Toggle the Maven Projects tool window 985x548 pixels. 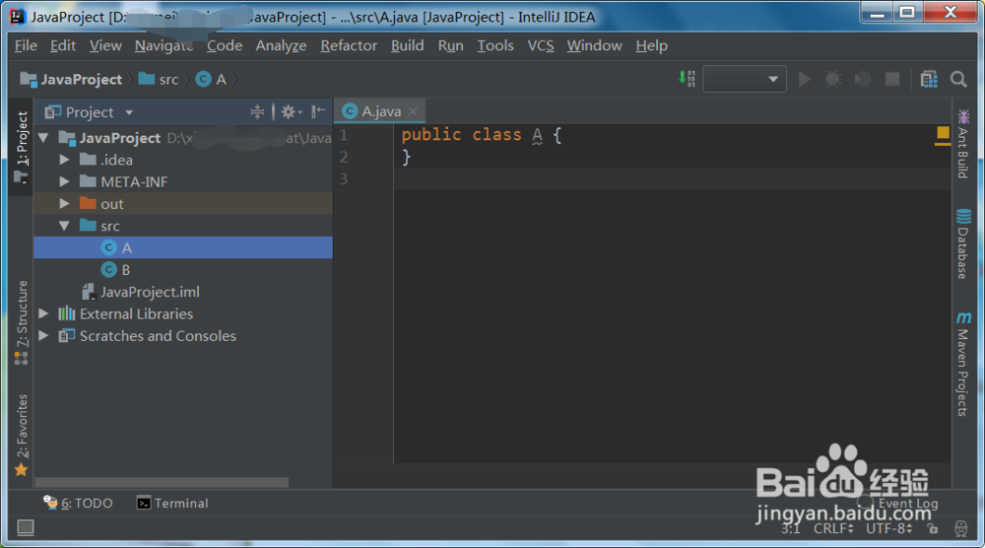coord(963,364)
